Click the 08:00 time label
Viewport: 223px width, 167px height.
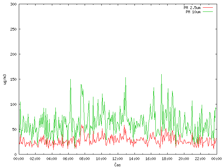(x=85, y=159)
